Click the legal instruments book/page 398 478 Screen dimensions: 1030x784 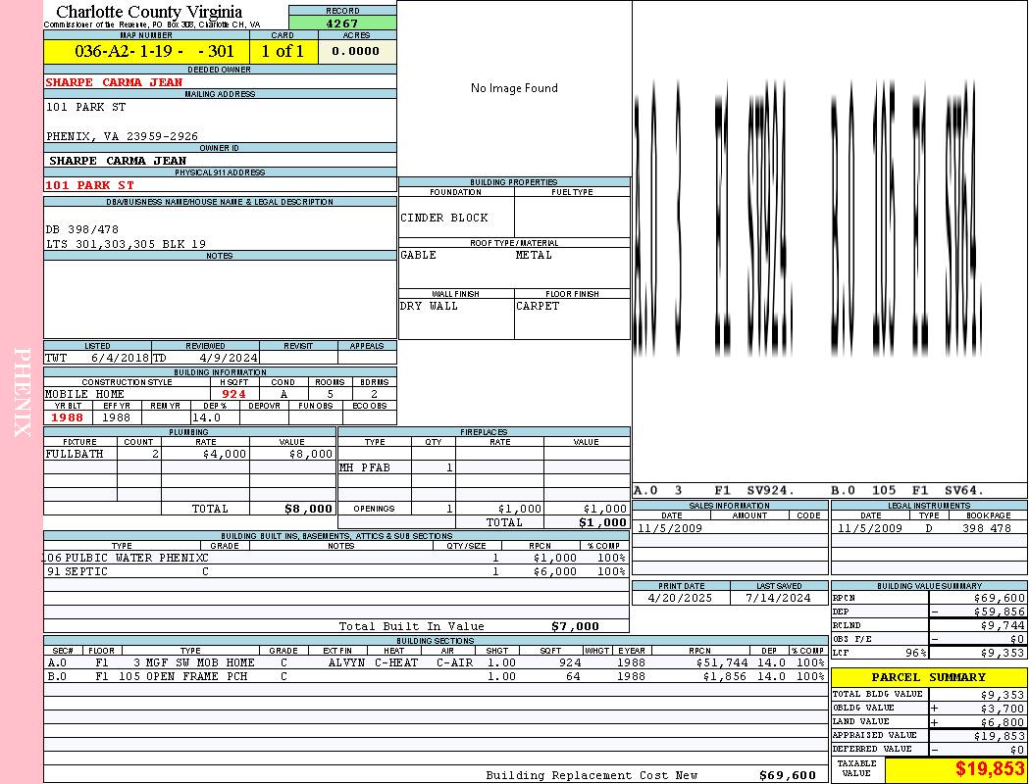coord(986,528)
